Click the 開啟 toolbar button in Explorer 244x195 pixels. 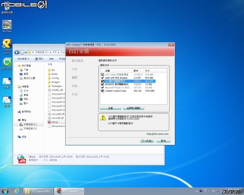click(x=39, y=59)
